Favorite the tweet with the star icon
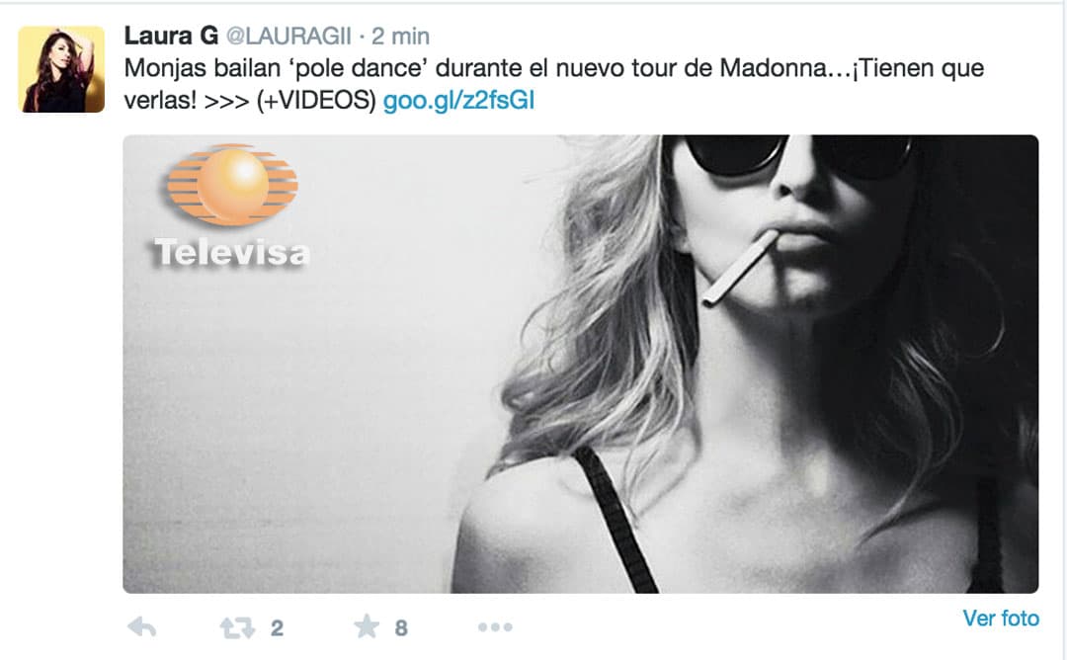 click(367, 626)
